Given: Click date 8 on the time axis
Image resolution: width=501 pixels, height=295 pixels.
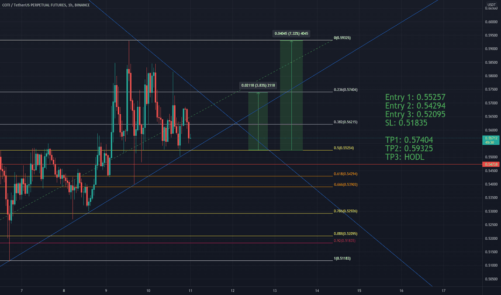Looking at the screenshot, I should 64,291.
